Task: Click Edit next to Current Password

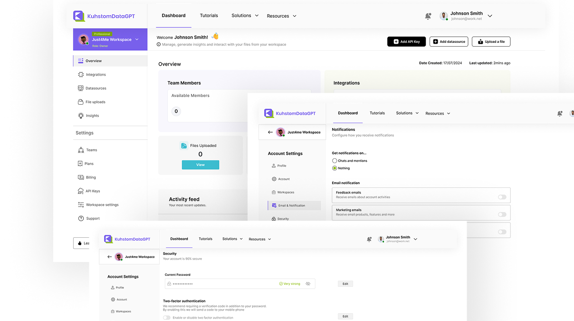Action: click(345, 283)
